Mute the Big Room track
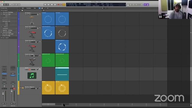The width and height of the screenshot is (192, 108). coord(26,88)
